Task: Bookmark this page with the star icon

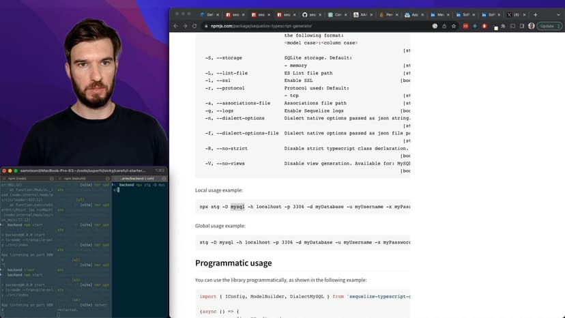Action: point(454,26)
